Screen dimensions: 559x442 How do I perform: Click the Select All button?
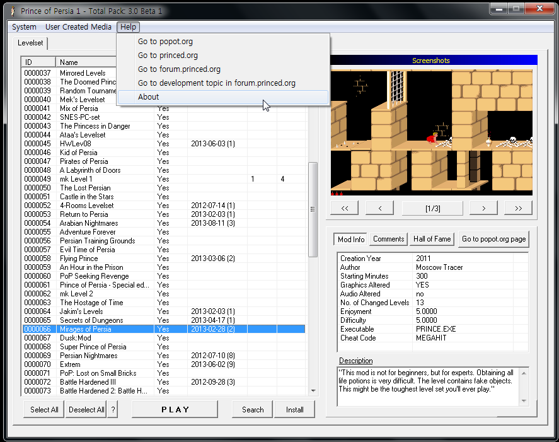[44, 410]
